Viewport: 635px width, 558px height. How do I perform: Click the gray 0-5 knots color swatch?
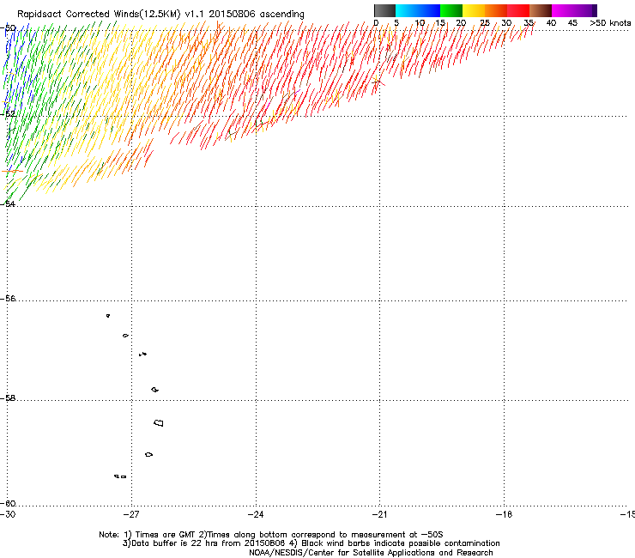click(x=384, y=10)
